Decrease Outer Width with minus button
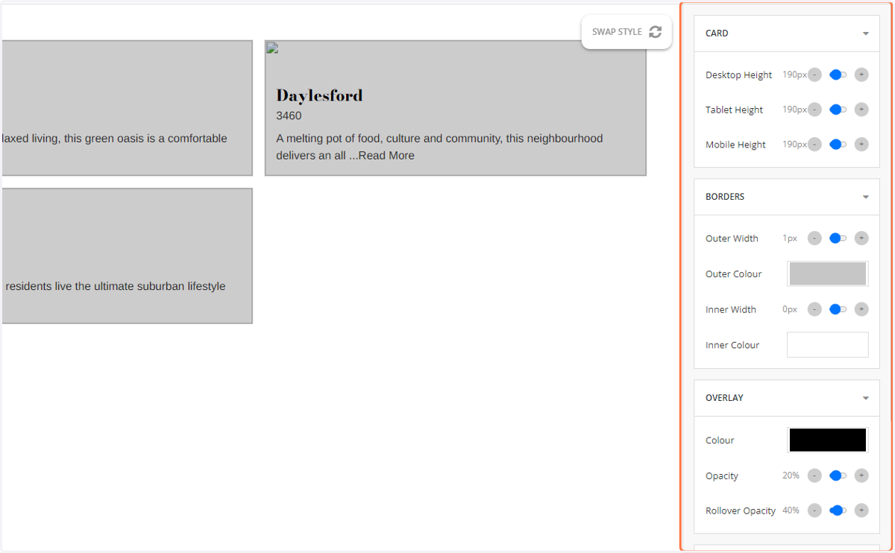 814,238
